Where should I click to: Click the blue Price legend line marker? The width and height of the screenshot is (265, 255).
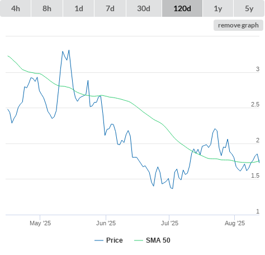[x=99, y=240]
